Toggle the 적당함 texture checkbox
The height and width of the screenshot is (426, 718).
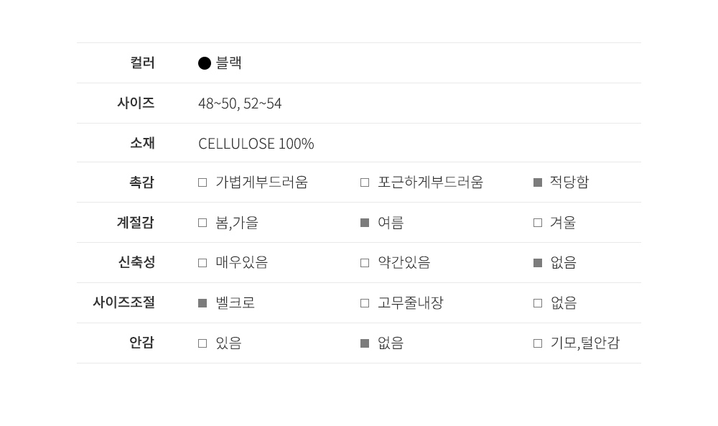538,182
